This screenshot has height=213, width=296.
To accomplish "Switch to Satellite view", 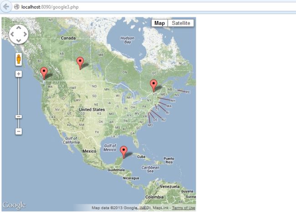I will click(x=181, y=23).
